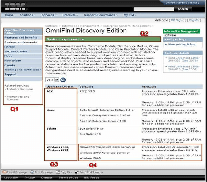Screen dimensions: 207x182
Task: Open Announcement Letter 206-333 (Dec 2006)
Action: 184,59
